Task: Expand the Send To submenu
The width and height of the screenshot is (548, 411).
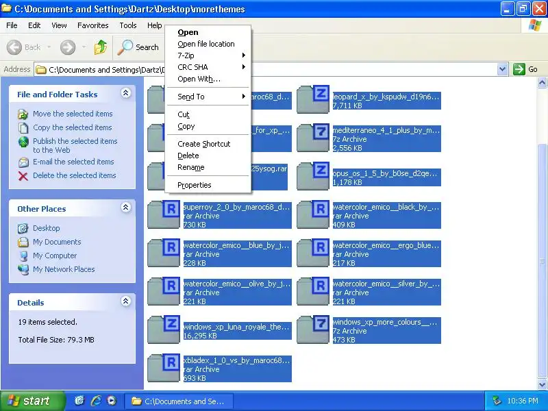Action: [208, 97]
